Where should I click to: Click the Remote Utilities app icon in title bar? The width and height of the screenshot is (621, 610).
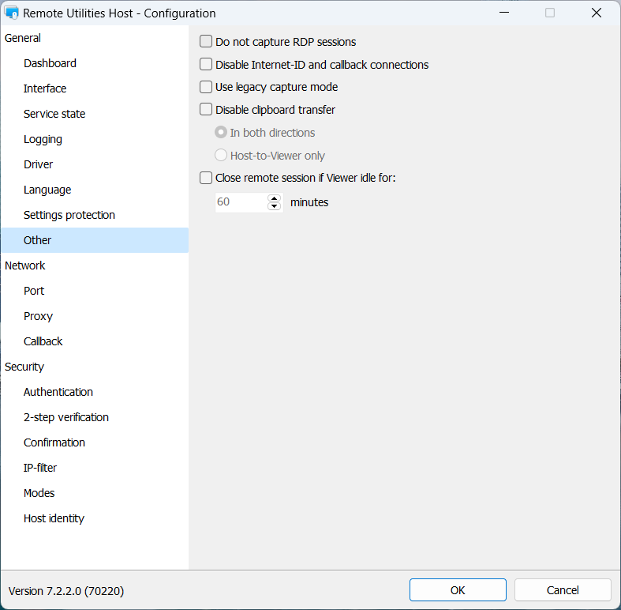tap(12, 13)
